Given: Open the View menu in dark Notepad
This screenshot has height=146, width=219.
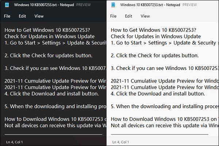Looking at the screenshot, I should click(39, 16).
